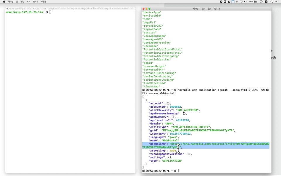Click the reporting true value
281x176 pixels.
tap(173, 151)
